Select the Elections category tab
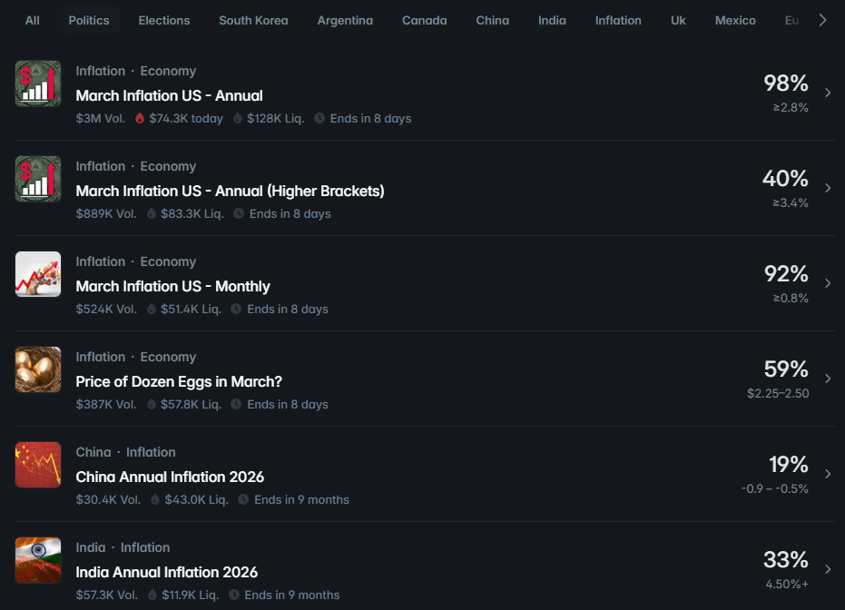845x610 pixels. pos(164,20)
